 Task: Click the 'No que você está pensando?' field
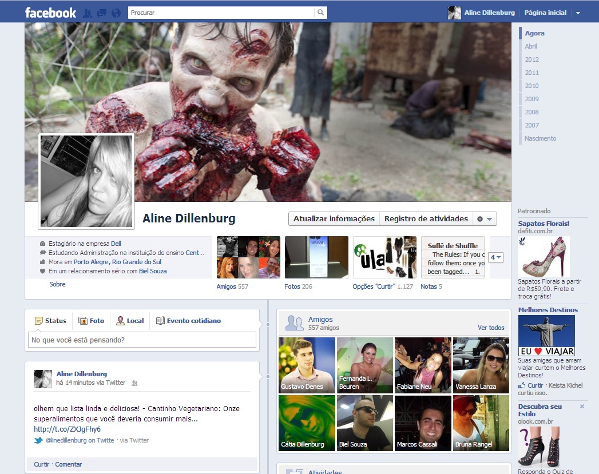pyautogui.click(x=142, y=340)
